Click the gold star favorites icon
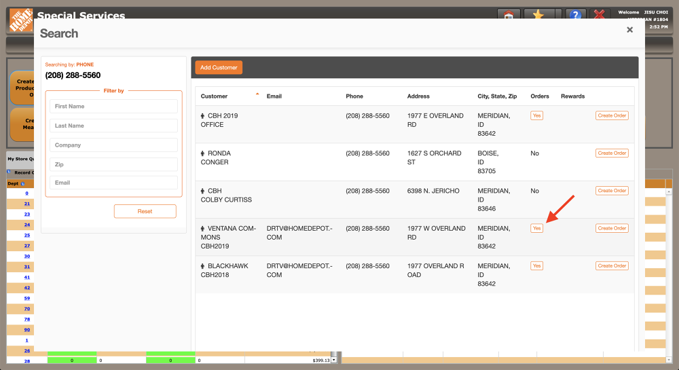 click(x=538, y=14)
